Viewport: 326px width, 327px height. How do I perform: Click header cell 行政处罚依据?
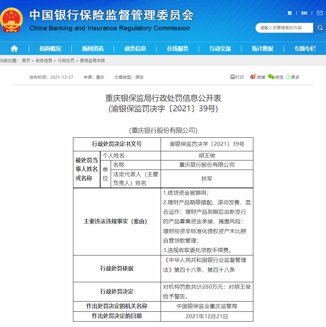[117, 268]
